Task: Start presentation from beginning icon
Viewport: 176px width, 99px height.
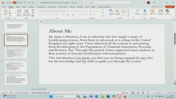Action: pos(33,2)
